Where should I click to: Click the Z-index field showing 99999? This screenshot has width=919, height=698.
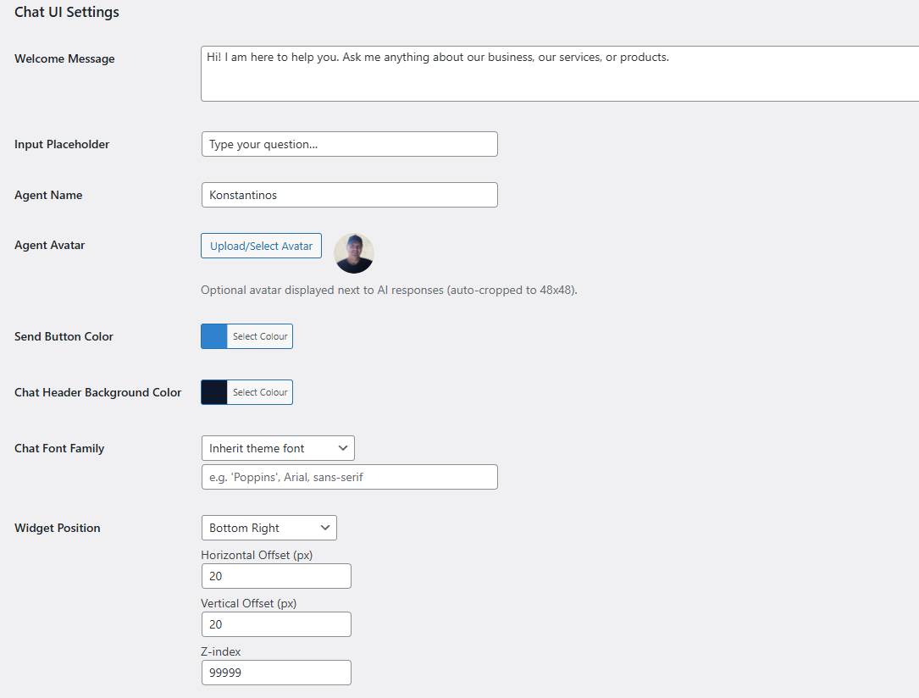(276, 673)
